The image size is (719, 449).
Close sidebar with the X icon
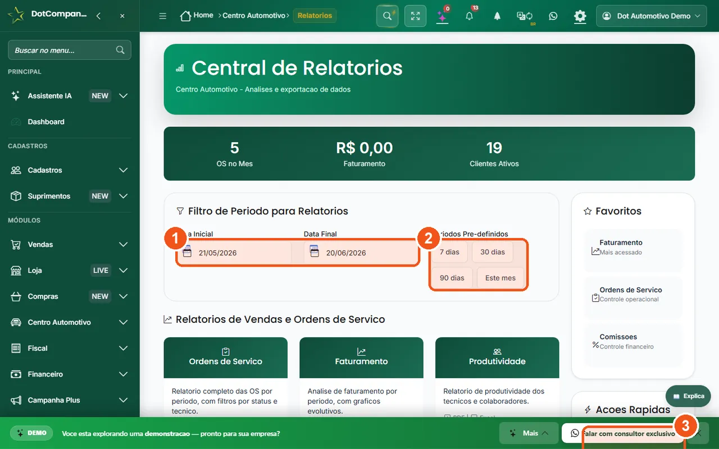[122, 16]
